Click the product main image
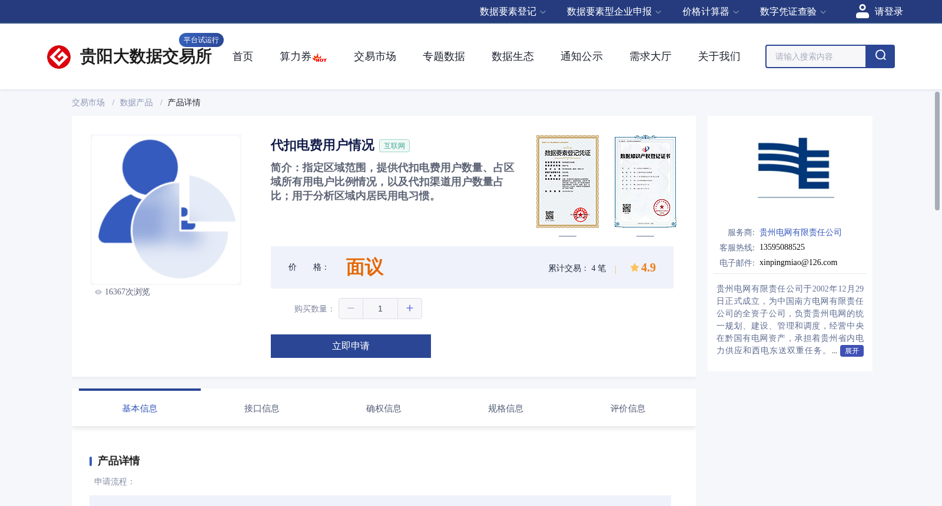 [x=166, y=210]
